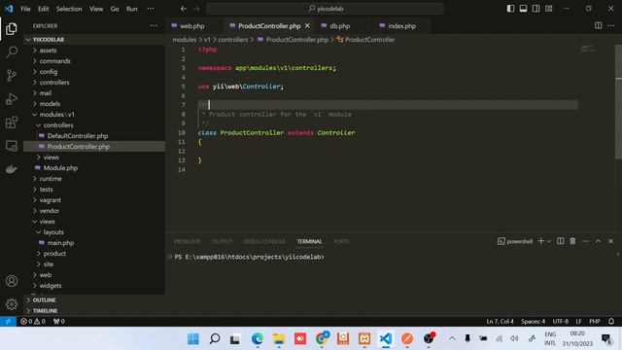Screen dimensions: 622x350
Task: Expand the commands folder
Action: [94, 61]
